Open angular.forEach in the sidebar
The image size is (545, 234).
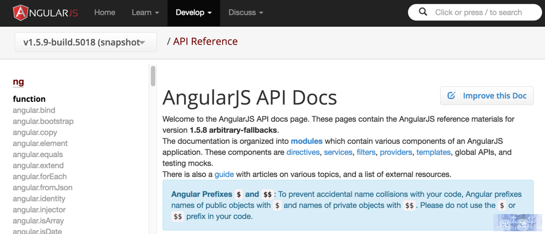tap(39, 177)
